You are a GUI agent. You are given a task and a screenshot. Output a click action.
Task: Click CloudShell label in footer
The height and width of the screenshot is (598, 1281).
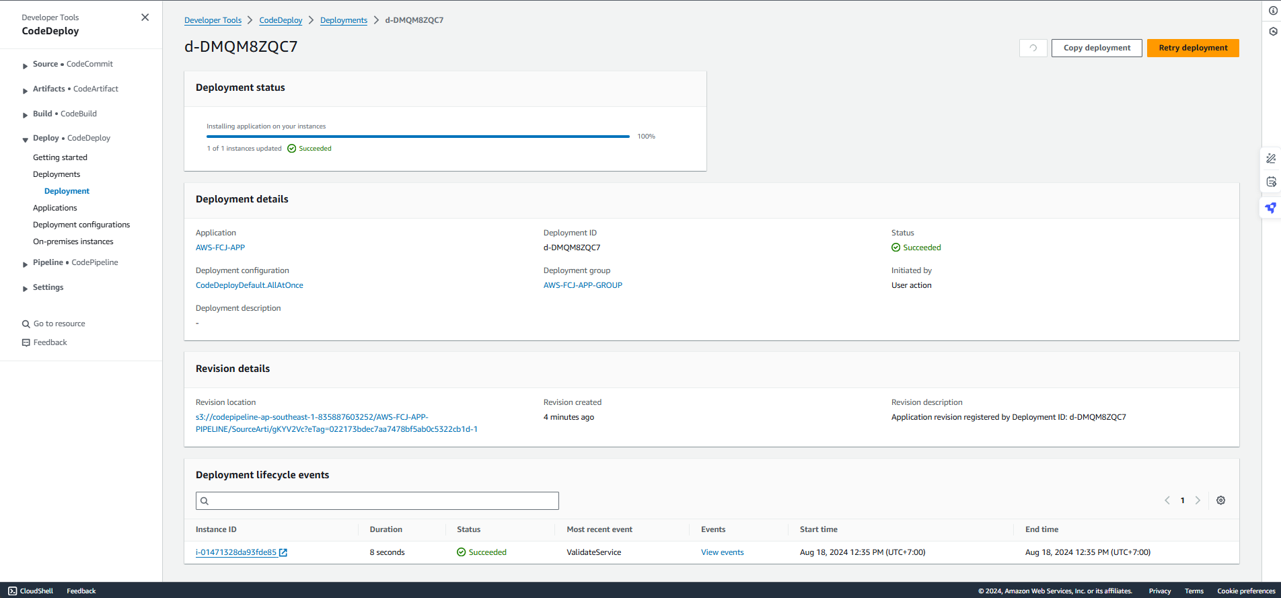tap(36, 591)
